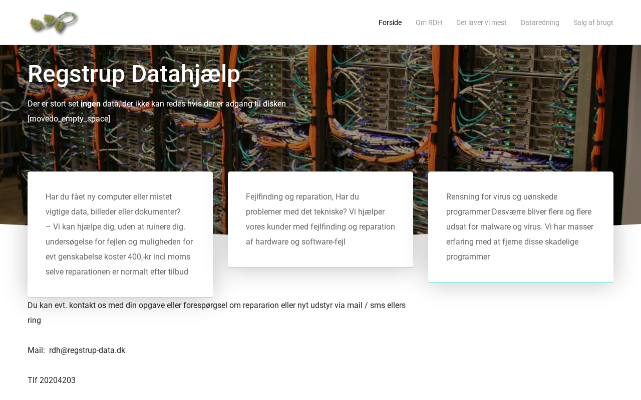Click the Regstrup Datahjælp main heading
The height and width of the screenshot is (400, 641).
134,74
